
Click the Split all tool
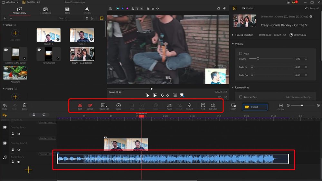(x=90, y=106)
